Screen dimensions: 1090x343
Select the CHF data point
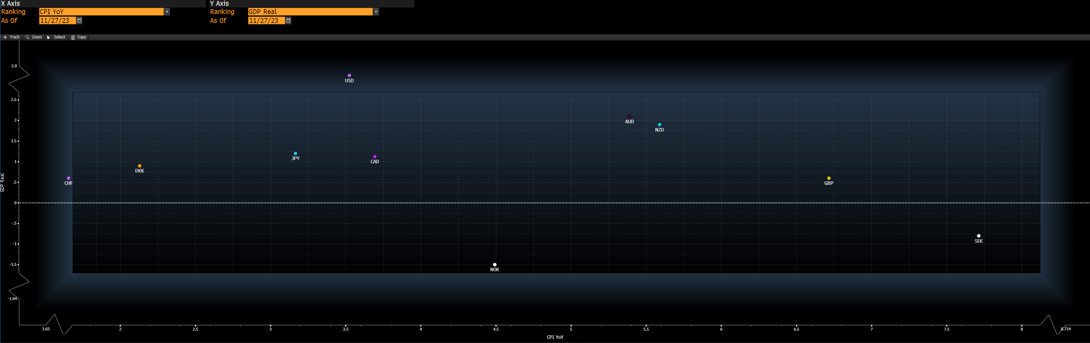69,178
